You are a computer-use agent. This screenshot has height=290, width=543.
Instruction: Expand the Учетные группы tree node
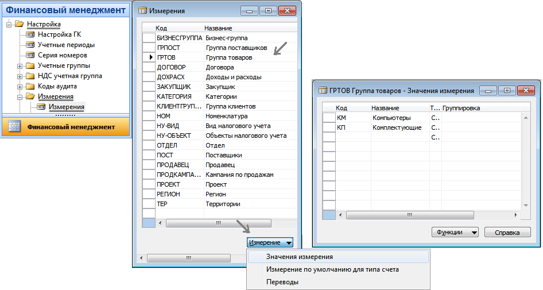pos(20,66)
